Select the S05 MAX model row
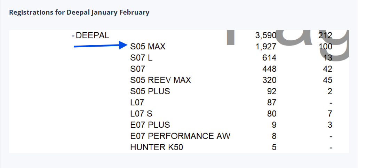The image size is (366, 168). [148, 46]
